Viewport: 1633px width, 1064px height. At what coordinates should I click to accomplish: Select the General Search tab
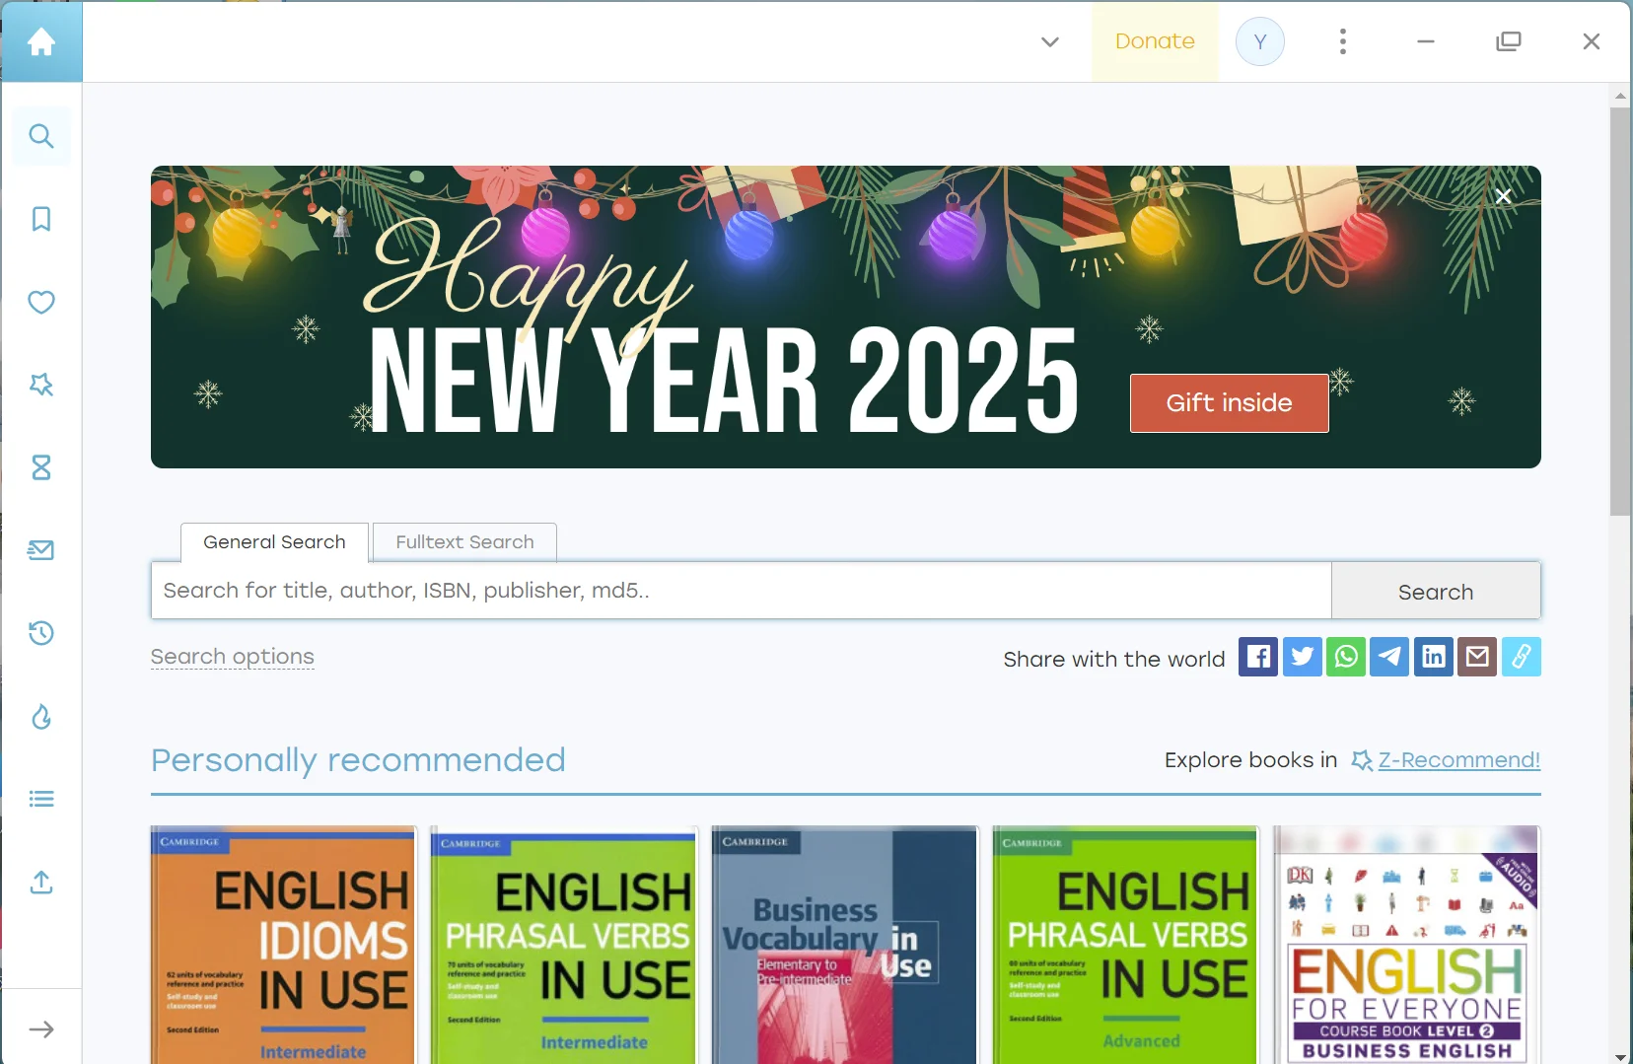coord(274,542)
